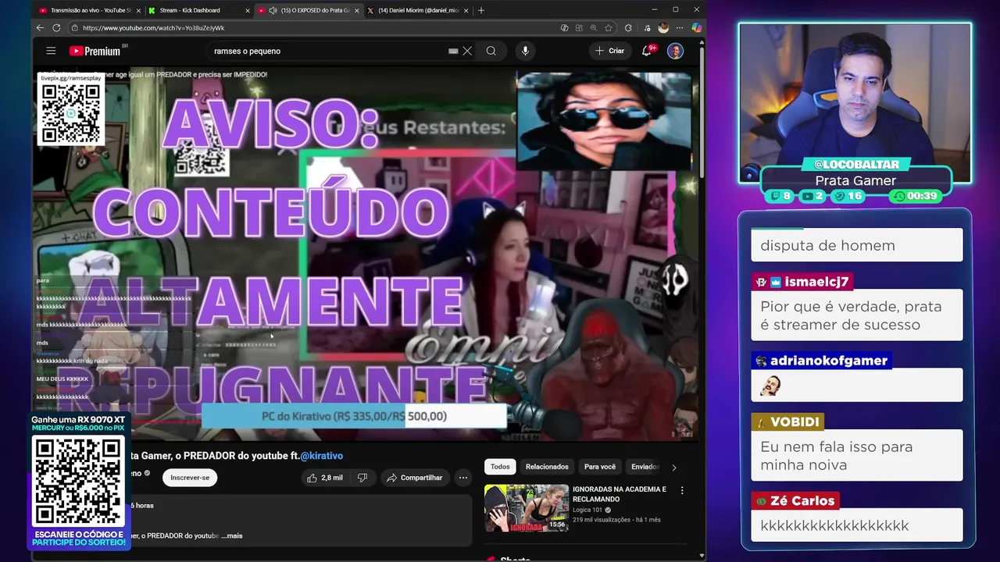Open YouTube notifications bell
The width and height of the screenshot is (1000, 562).
[647, 51]
